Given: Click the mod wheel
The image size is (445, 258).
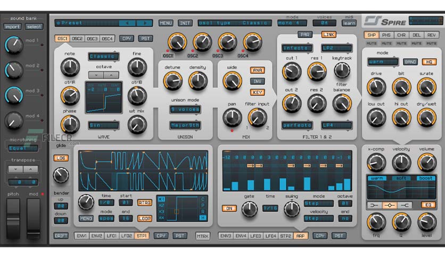Looking at the screenshot, I should 34,218.
